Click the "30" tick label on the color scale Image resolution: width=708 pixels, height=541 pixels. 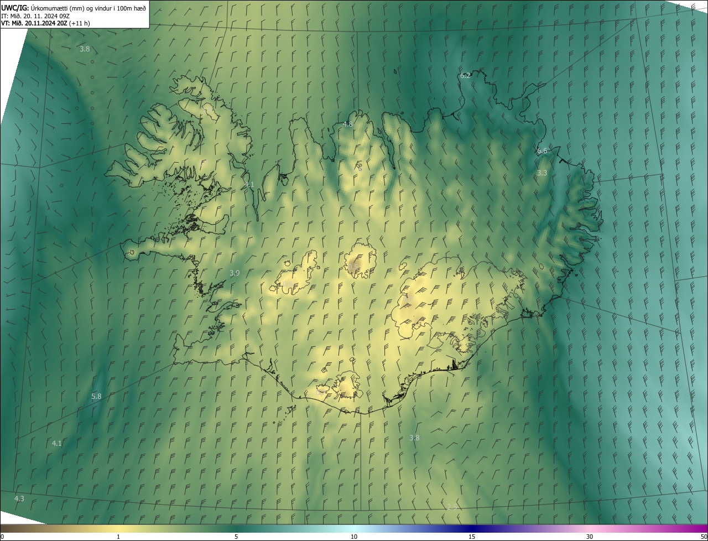click(x=590, y=537)
